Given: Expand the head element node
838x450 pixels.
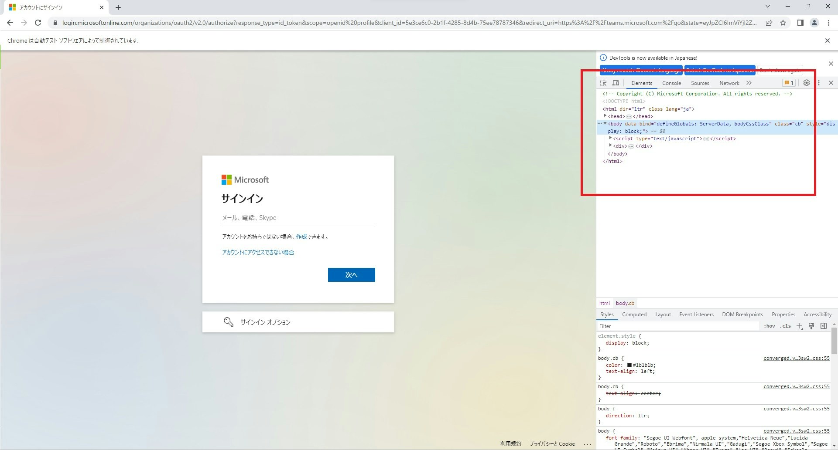Looking at the screenshot, I should coord(605,116).
